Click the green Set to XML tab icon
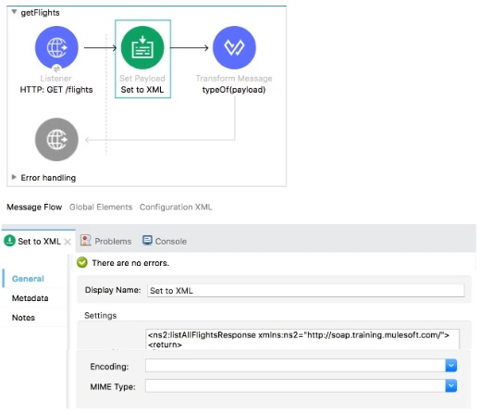Viewport: 493px width, 414px height. coord(10,241)
